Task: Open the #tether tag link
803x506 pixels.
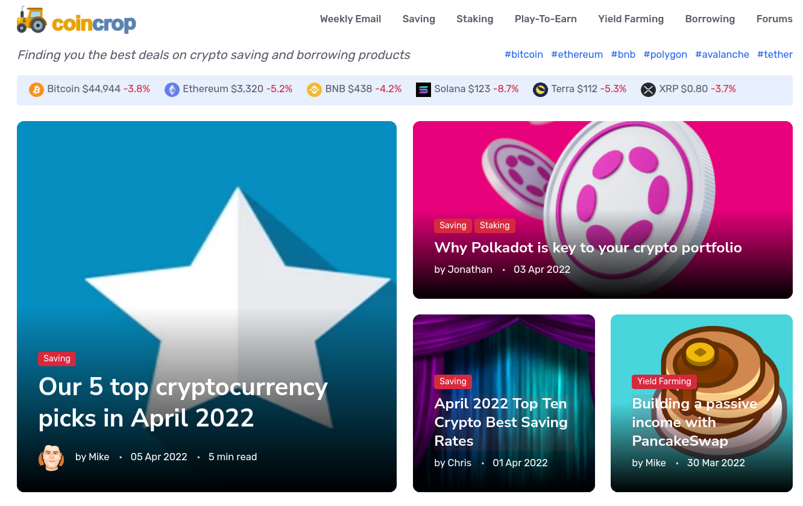Action: coord(775,55)
